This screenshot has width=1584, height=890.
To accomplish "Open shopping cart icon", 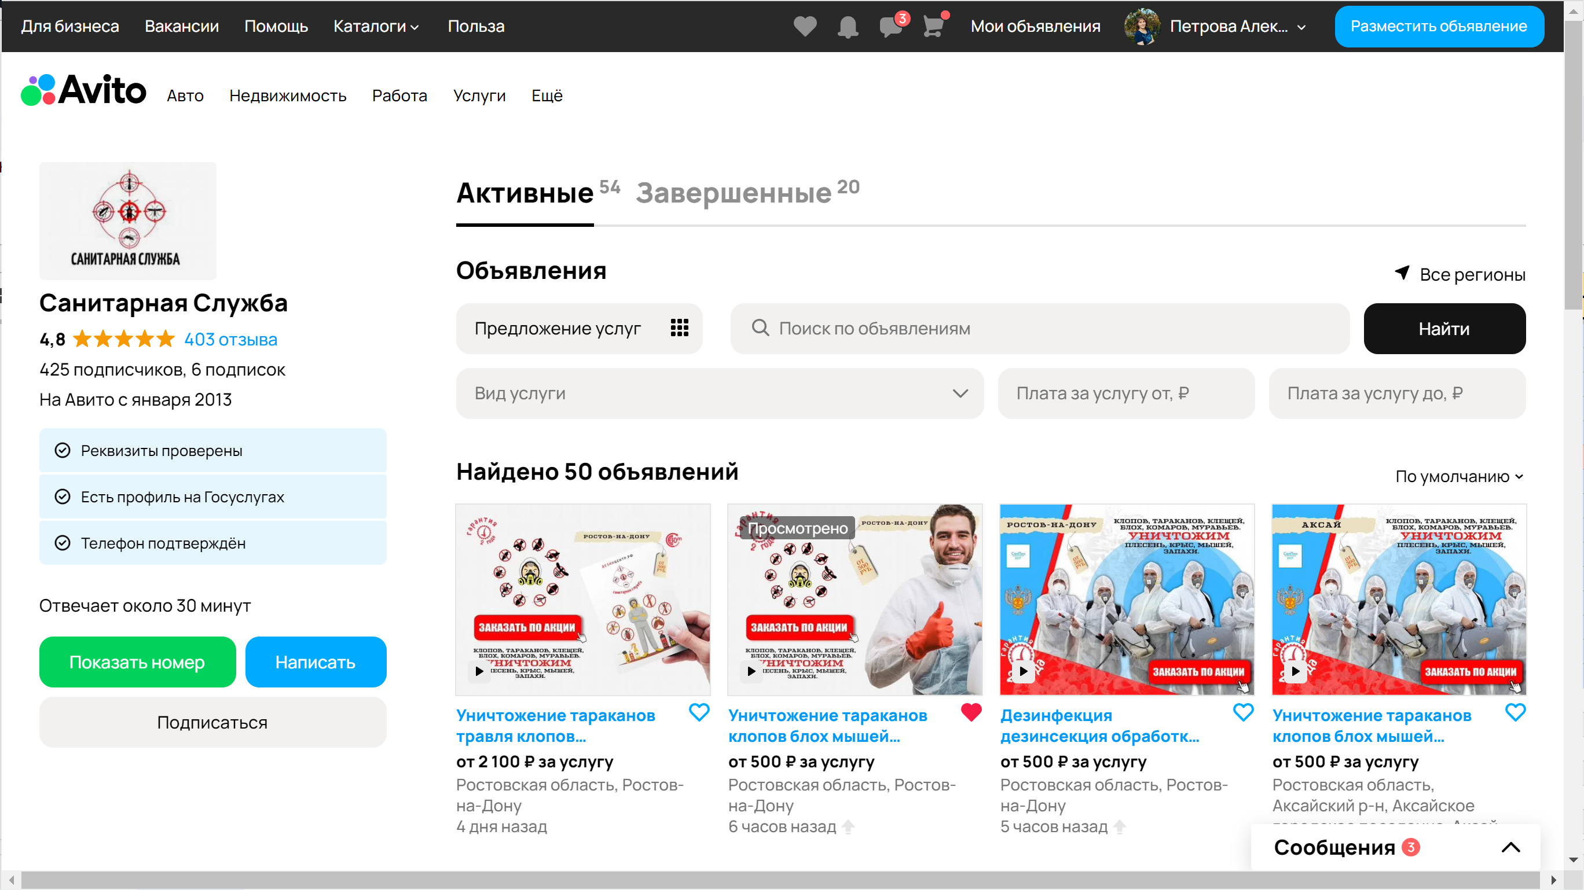I will click(x=933, y=27).
